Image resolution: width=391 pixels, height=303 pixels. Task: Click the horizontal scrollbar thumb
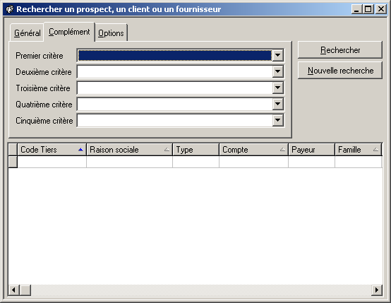click(x=25, y=290)
